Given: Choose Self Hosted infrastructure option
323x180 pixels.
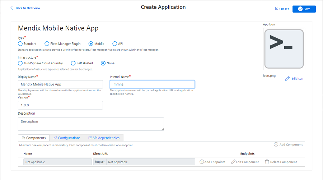Looking at the screenshot, I should pyautogui.click(x=73, y=63).
